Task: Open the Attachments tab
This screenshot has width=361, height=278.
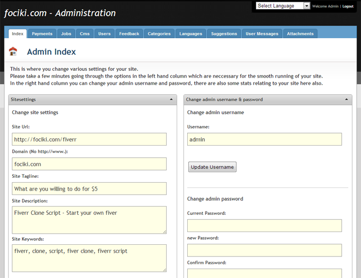Action: coord(300,34)
